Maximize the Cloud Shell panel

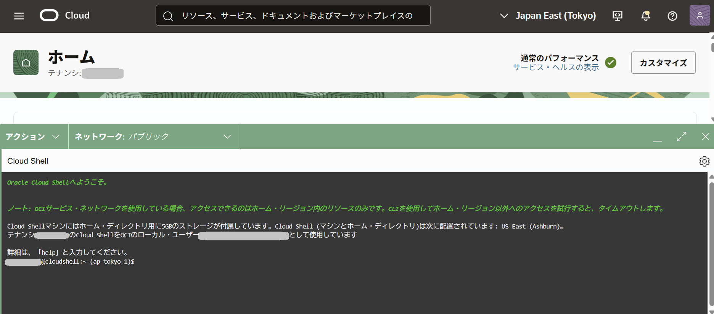point(681,137)
